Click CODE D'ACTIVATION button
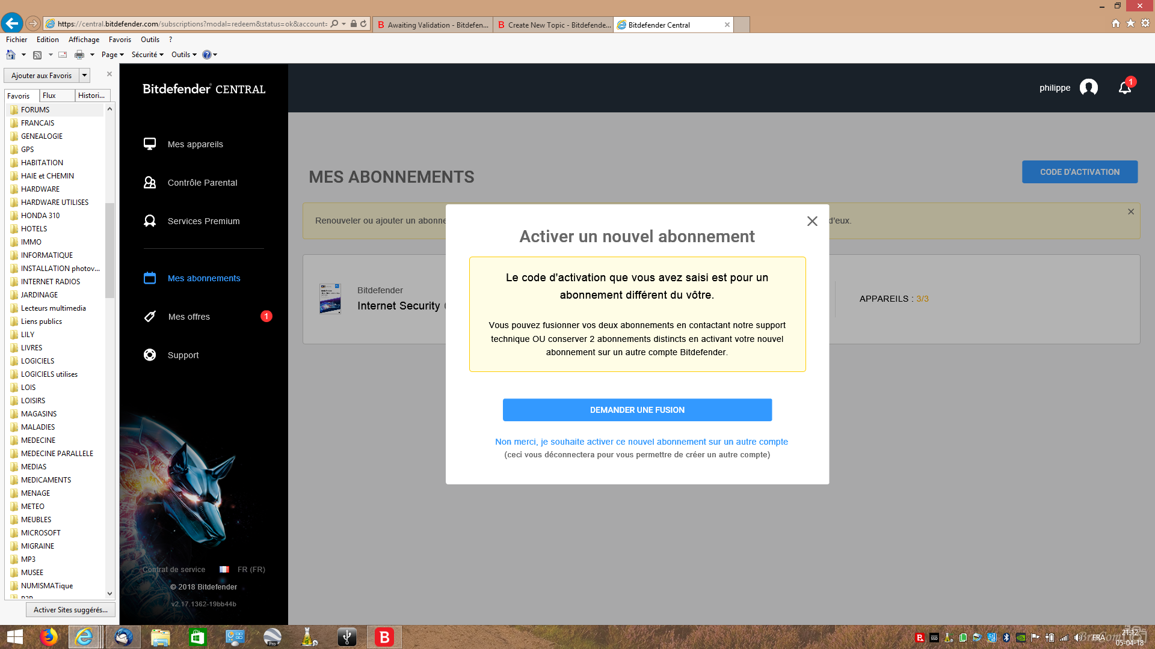The width and height of the screenshot is (1155, 649). pos(1080,172)
